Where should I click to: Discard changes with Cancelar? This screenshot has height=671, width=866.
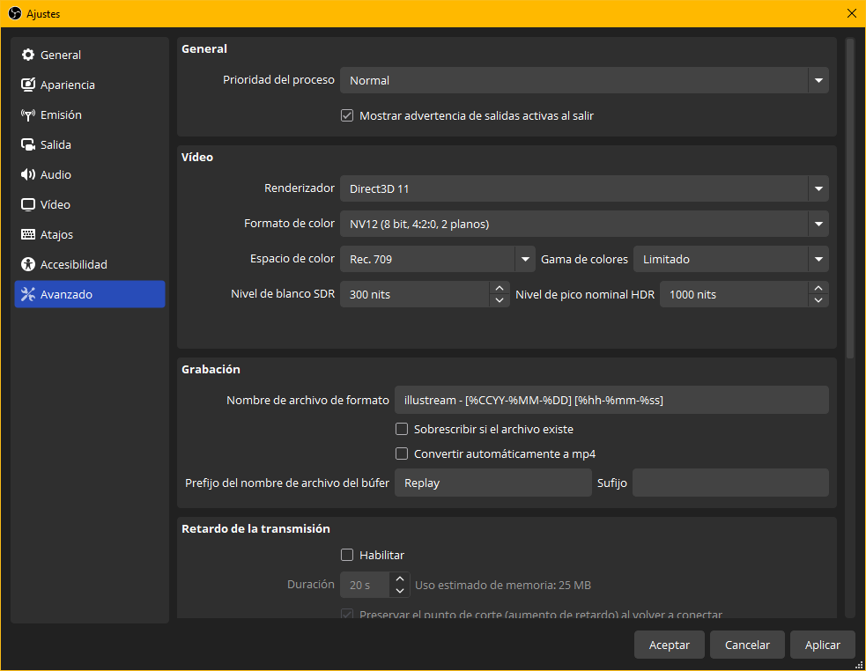747,645
